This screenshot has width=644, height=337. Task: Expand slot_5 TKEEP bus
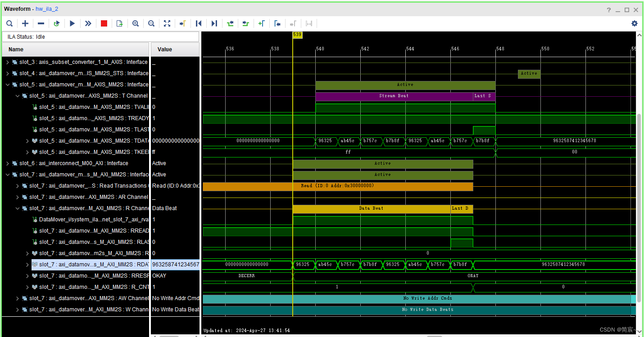pos(27,152)
